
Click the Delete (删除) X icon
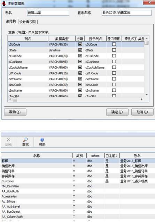coord(8,140)
